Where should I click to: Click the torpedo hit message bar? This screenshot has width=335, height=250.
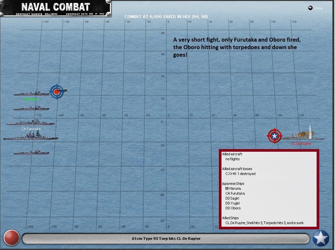166,239
